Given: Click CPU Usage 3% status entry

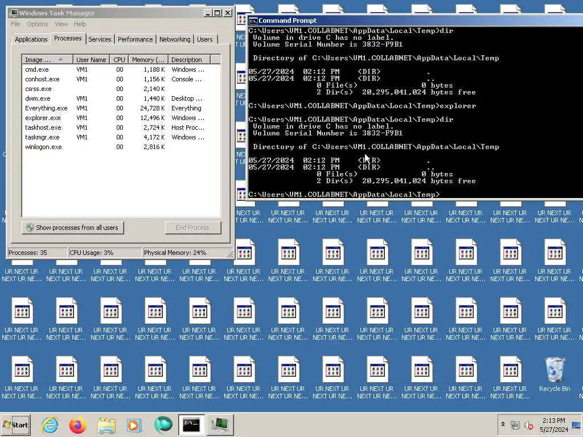Looking at the screenshot, I should point(105,253).
